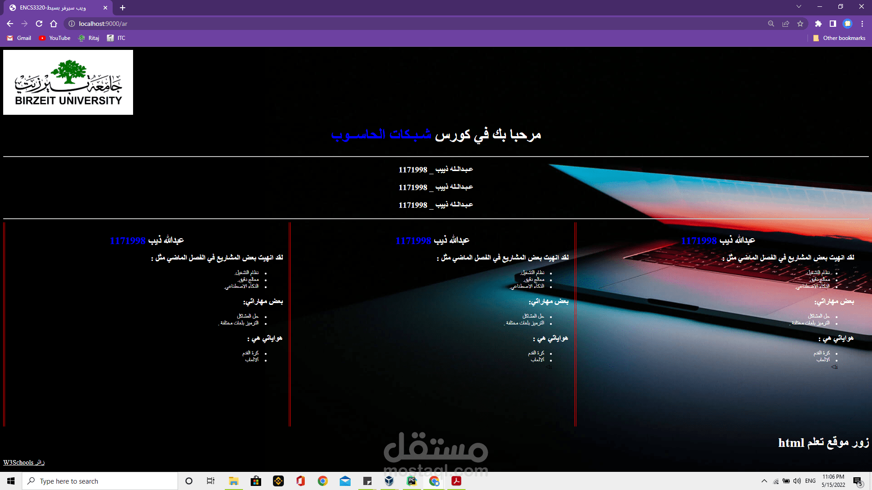The width and height of the screenshot is (872, 490).
Task: Open the Ritaj bookmark
Action: point(89,38)
